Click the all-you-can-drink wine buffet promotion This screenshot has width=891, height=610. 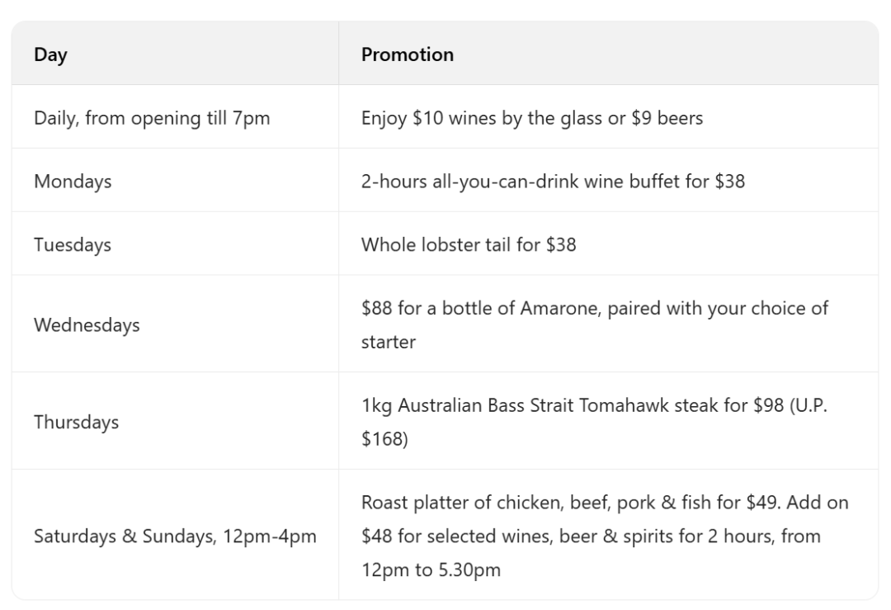pos(553,181)
